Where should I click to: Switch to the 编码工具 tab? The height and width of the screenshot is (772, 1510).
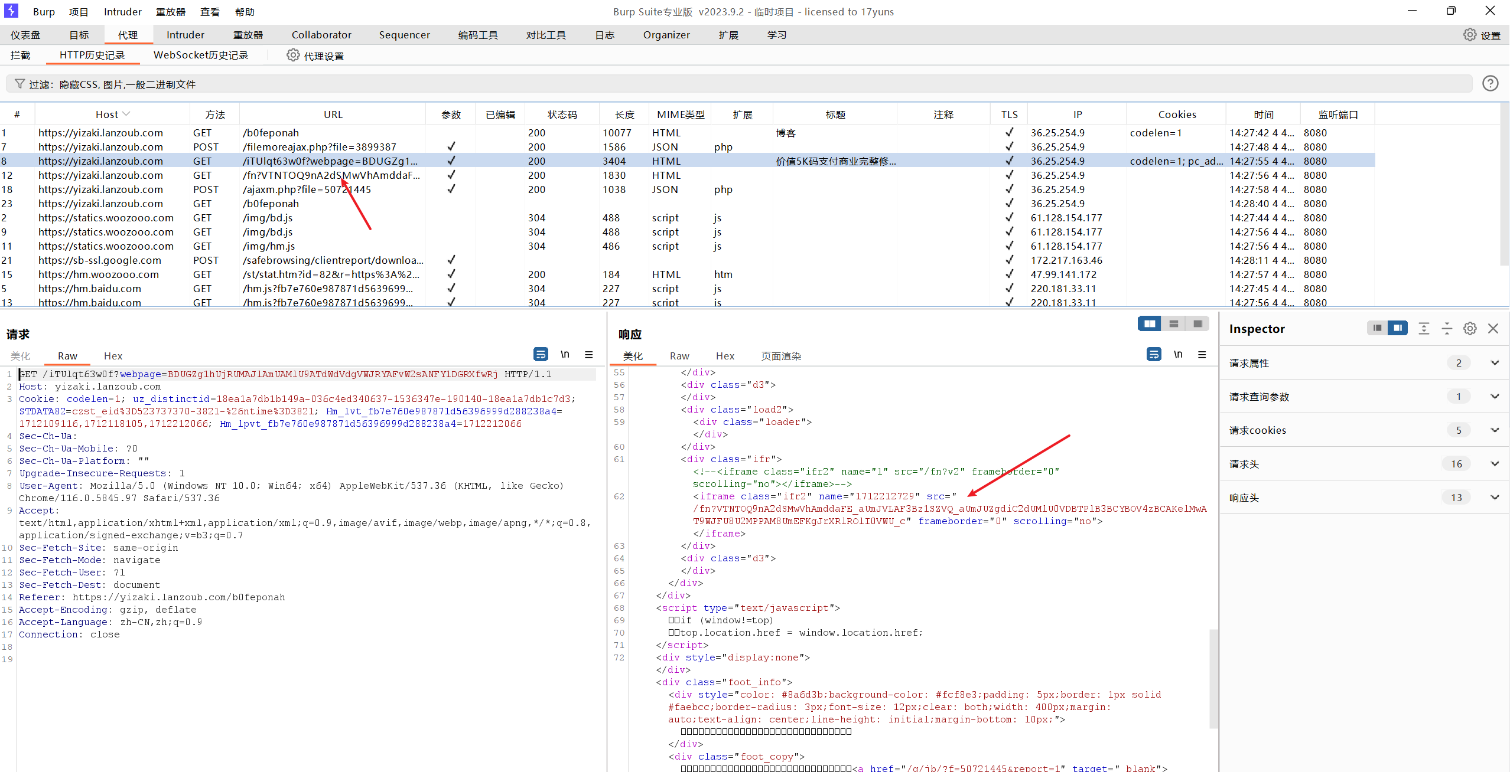(x=478, y=35)
